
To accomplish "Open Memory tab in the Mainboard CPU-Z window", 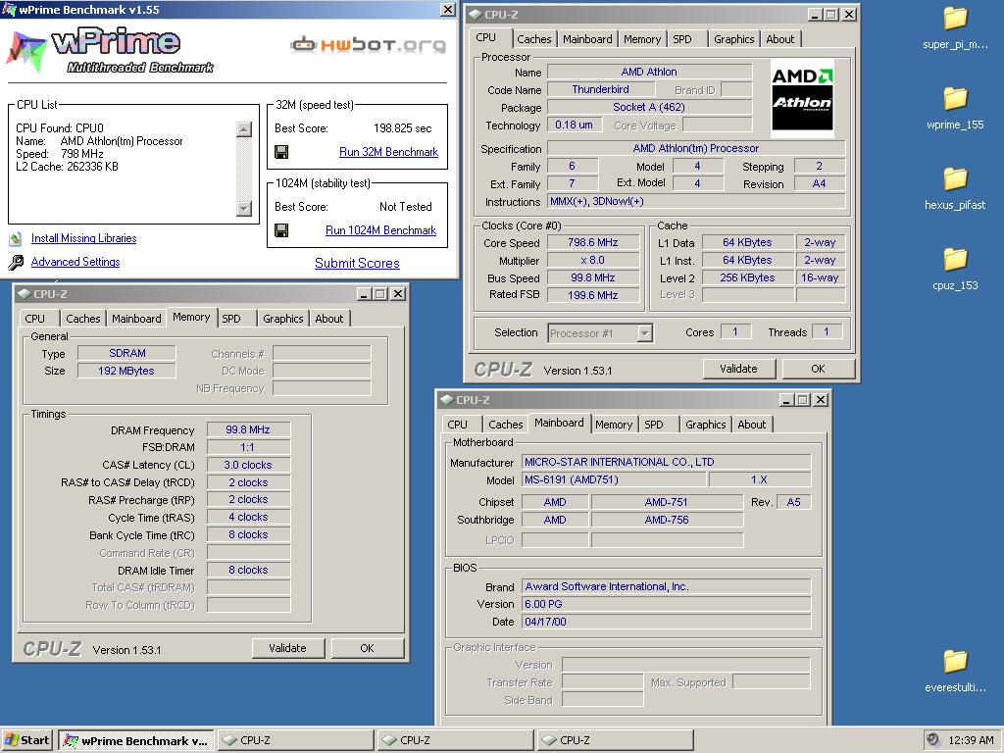I will [x=614, y=424].
